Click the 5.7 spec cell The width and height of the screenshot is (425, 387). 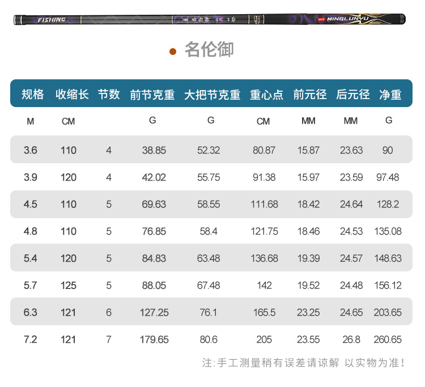click(31, 286)
